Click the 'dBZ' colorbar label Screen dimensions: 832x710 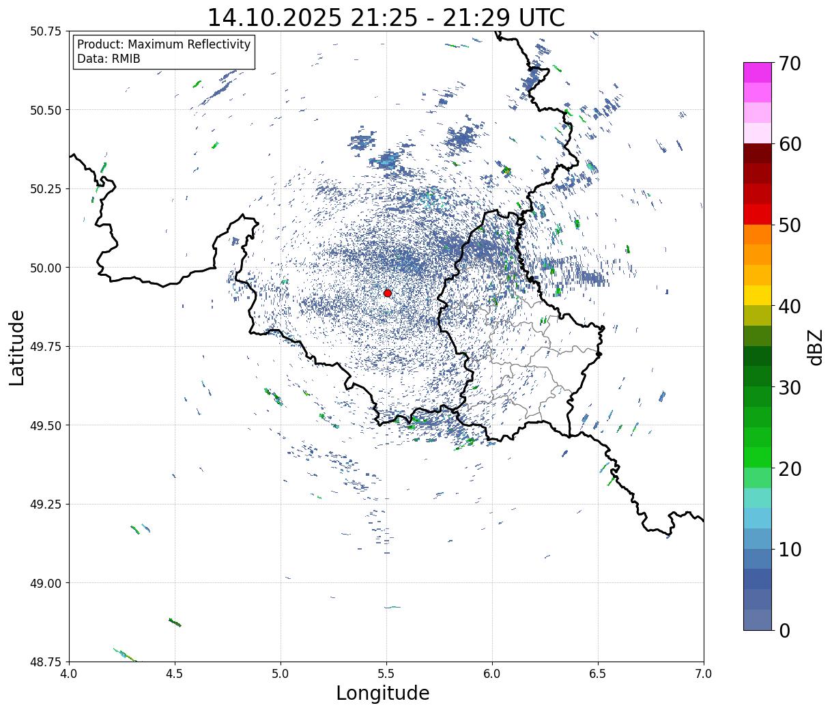pyautogui.click(x=816, y=346)
